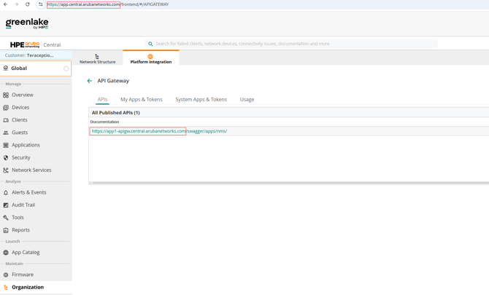Open the Usage tab

247,100
